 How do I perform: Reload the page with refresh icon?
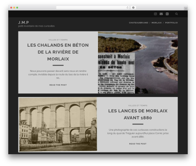point(127,7)
